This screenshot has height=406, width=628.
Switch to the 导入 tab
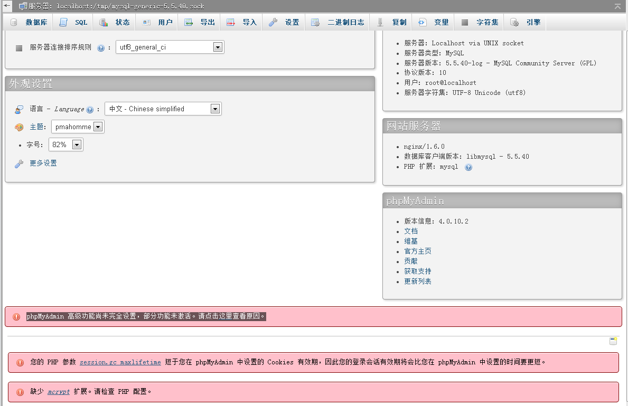click(241, 22)
